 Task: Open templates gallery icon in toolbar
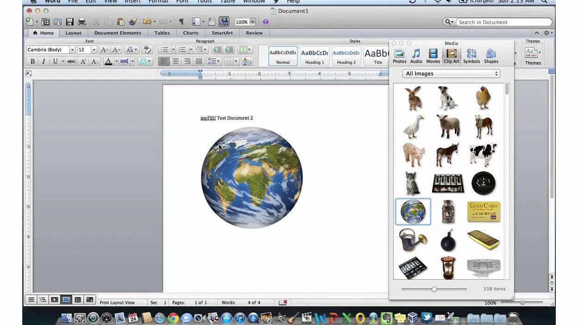[45, 22]
